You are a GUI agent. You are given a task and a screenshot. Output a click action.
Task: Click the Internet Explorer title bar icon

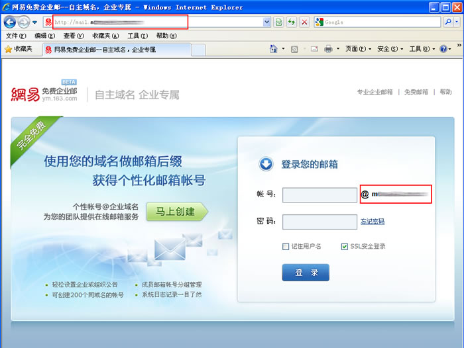(x=6, y=7)
